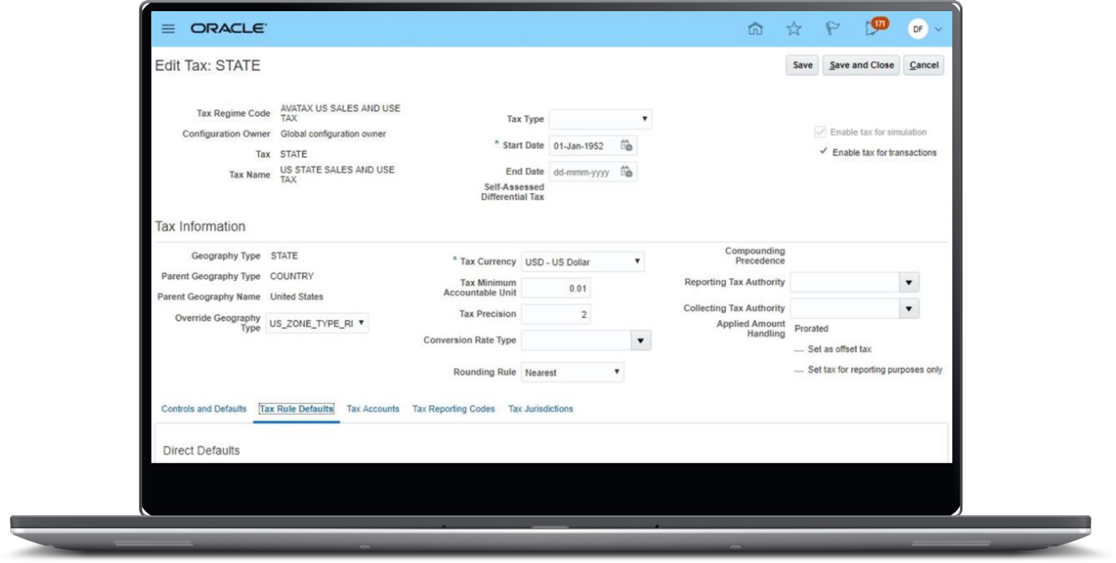Cancel editing the STATE tax
Screen dimensions: 1116x563
(924, 65)
